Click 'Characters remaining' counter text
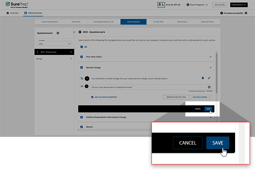This screenshot has height=171, width=255. 200,91
